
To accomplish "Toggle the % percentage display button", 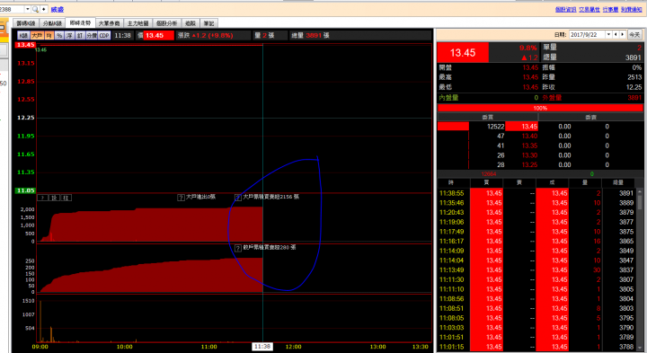I will pyautogui.click(x=59, y=35).
